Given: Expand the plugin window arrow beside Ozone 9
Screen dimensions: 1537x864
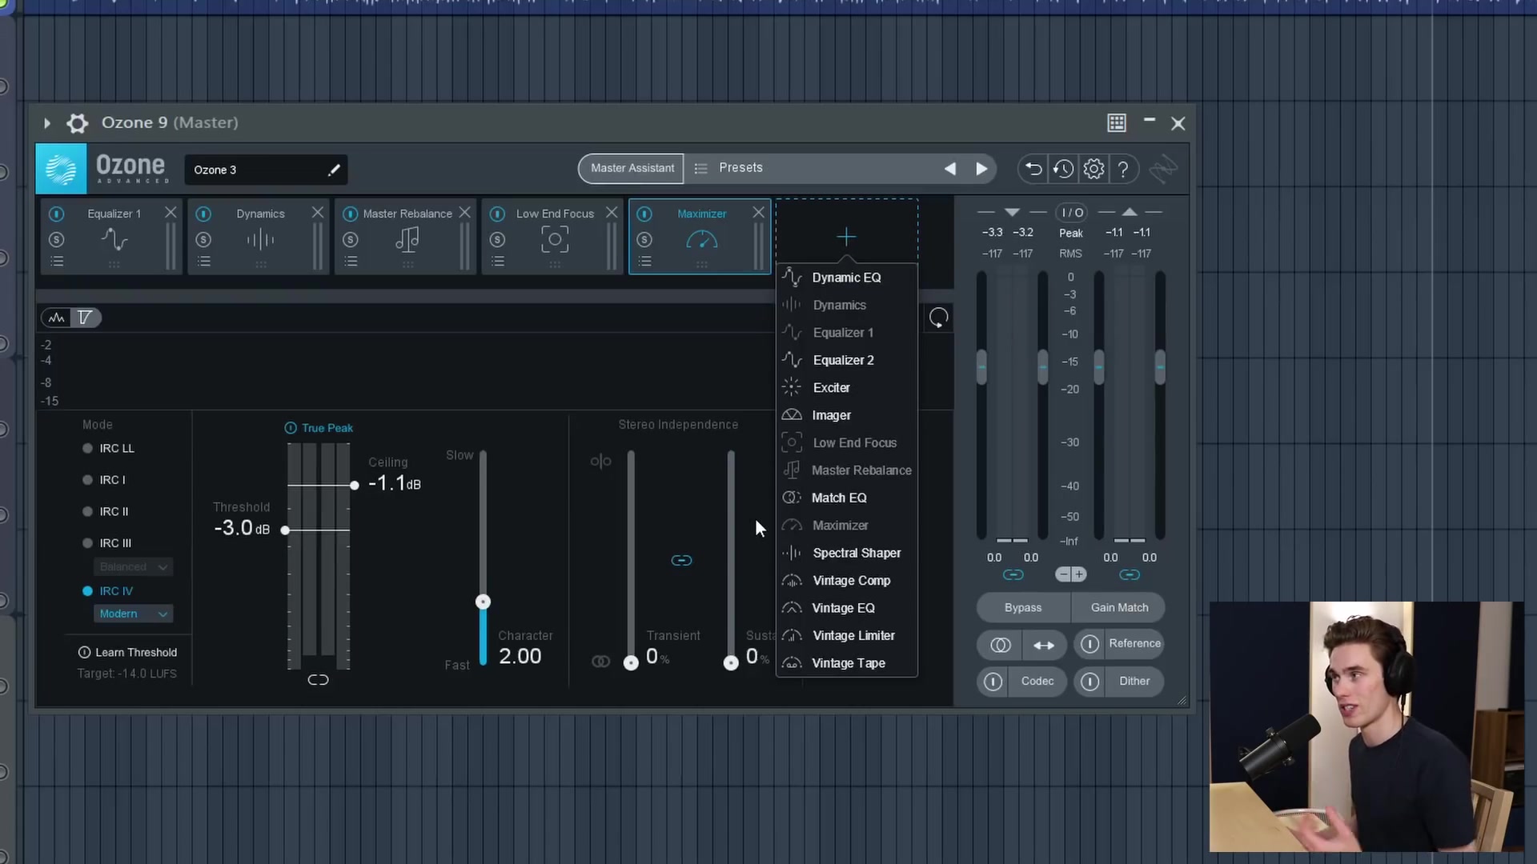Looking at the screenshot, I should (46, 123).
